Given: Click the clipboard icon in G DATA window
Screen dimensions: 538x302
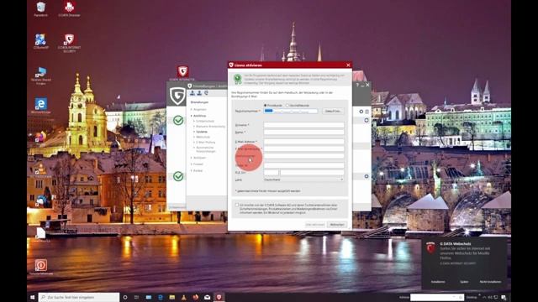Looking at the screenshot, I should (367, 112).
